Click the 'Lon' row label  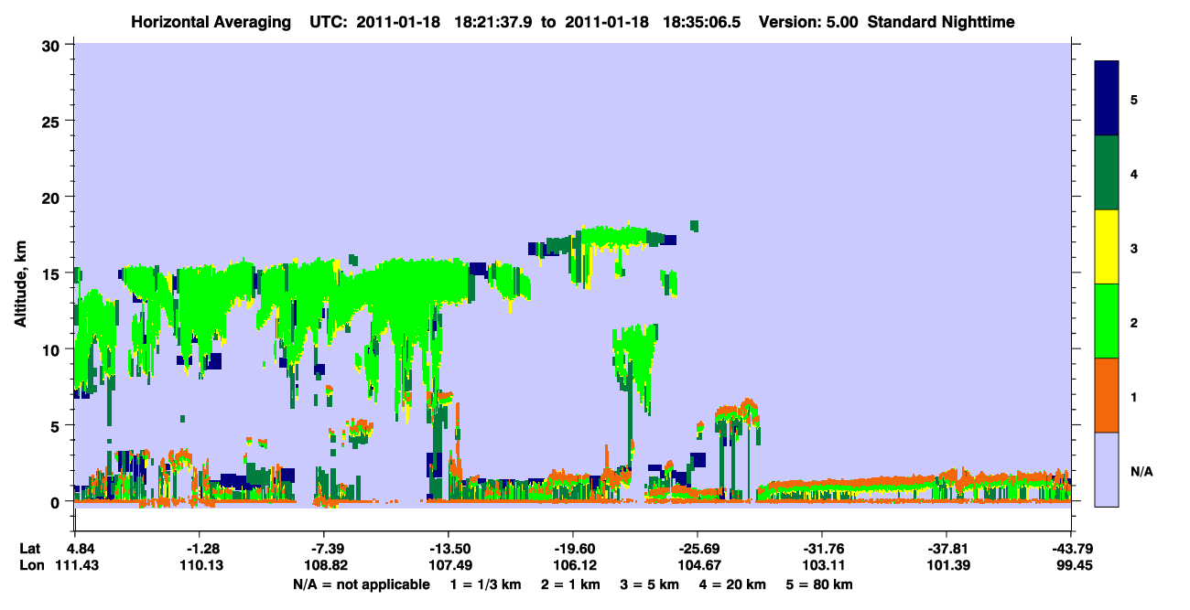tap(30, 566)
